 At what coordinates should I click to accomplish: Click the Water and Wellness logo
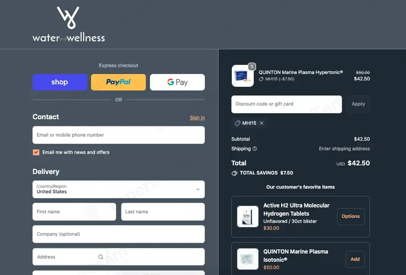[69, 24]
